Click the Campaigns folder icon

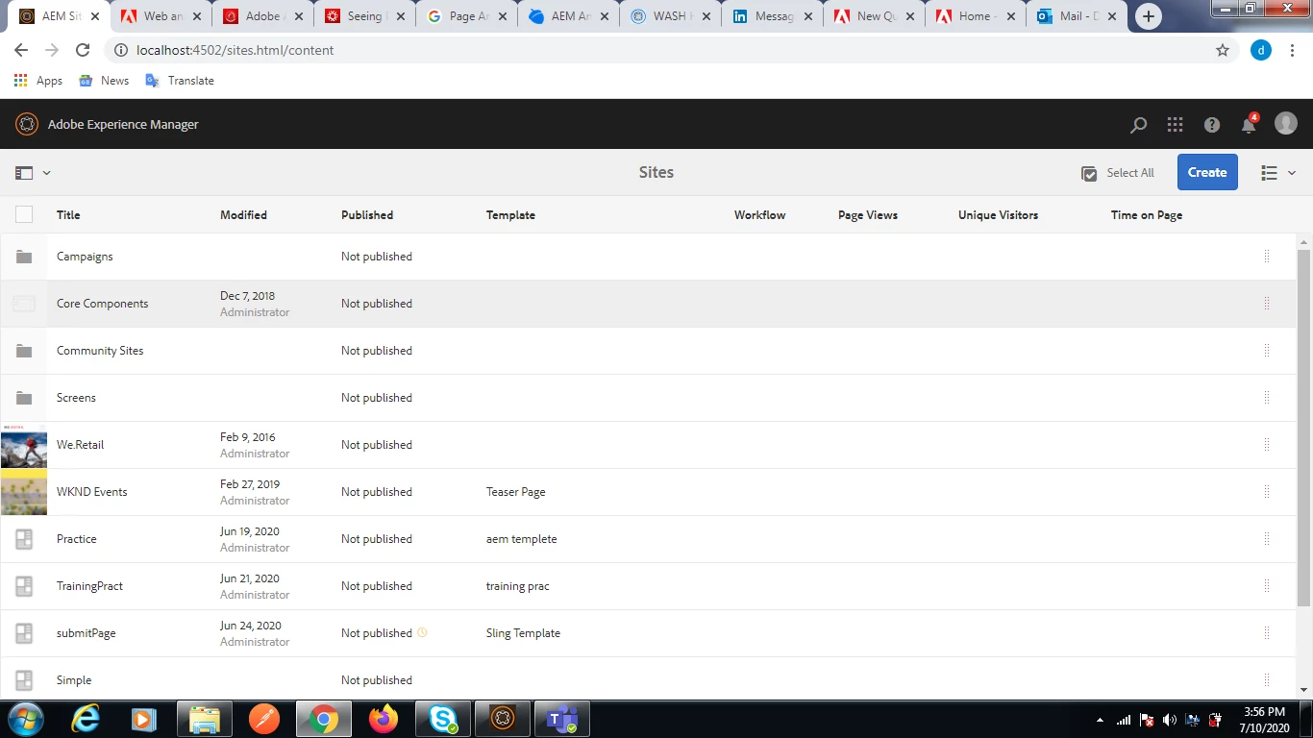point(24,257)
